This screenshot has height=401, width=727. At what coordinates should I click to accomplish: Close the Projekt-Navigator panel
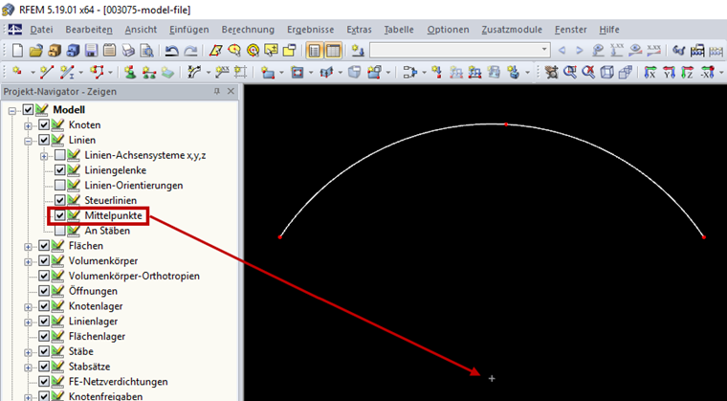click(231, 92)
